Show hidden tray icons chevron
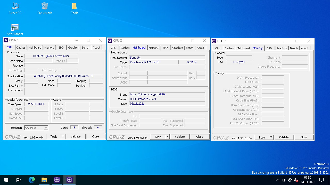 (x=277, y=180)
